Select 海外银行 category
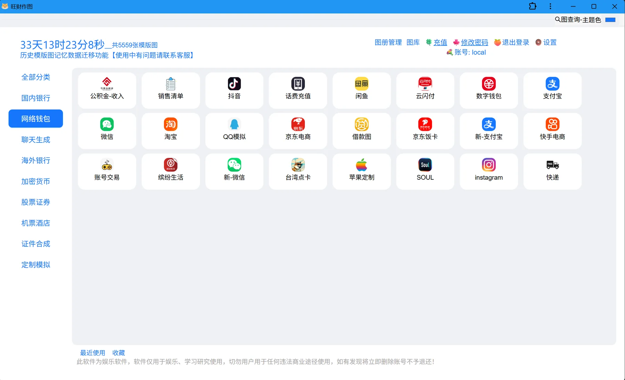The height and width of the screenshot is (380, 625). (x=36, y=160)
